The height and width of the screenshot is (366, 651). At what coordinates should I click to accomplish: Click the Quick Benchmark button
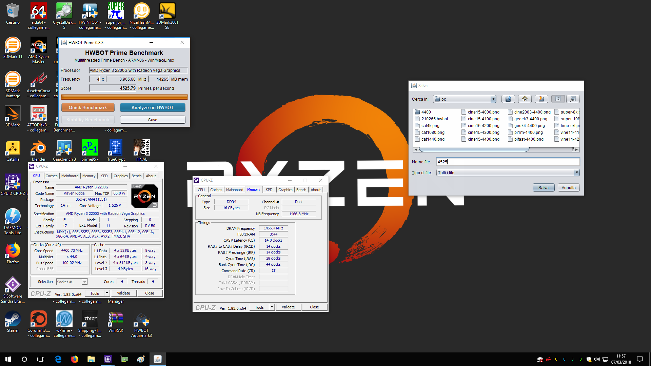(88, 107)
